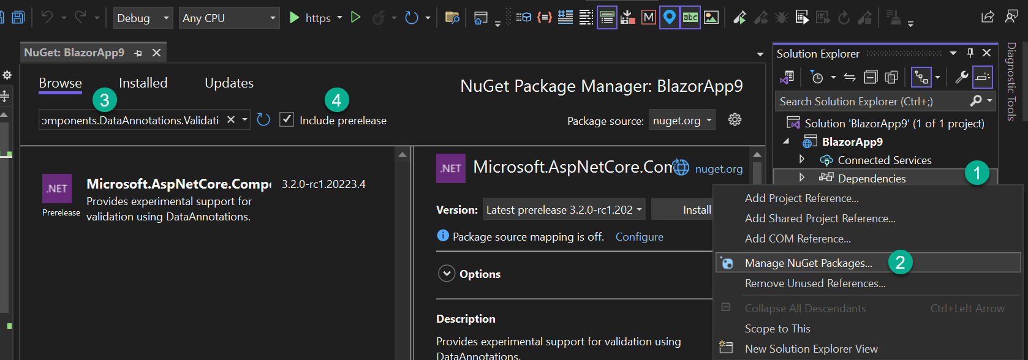This screenshot has height=360, width=1028.
Task: Click Sync with Active Document icon
Action: (x=850, y=77)
